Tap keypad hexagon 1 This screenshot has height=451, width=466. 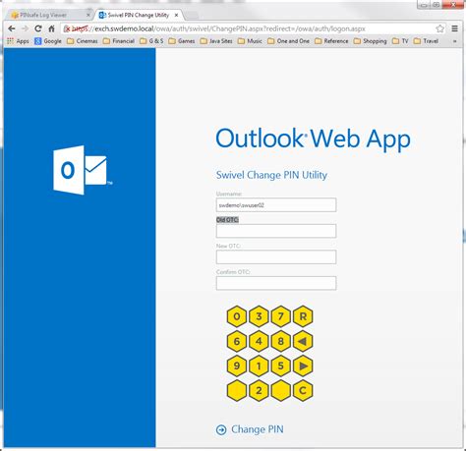(x=259, y=366)
